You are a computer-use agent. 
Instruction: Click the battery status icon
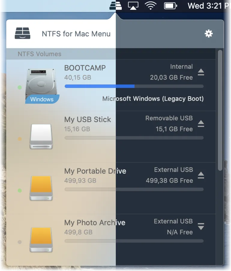[x=170, y=6]
